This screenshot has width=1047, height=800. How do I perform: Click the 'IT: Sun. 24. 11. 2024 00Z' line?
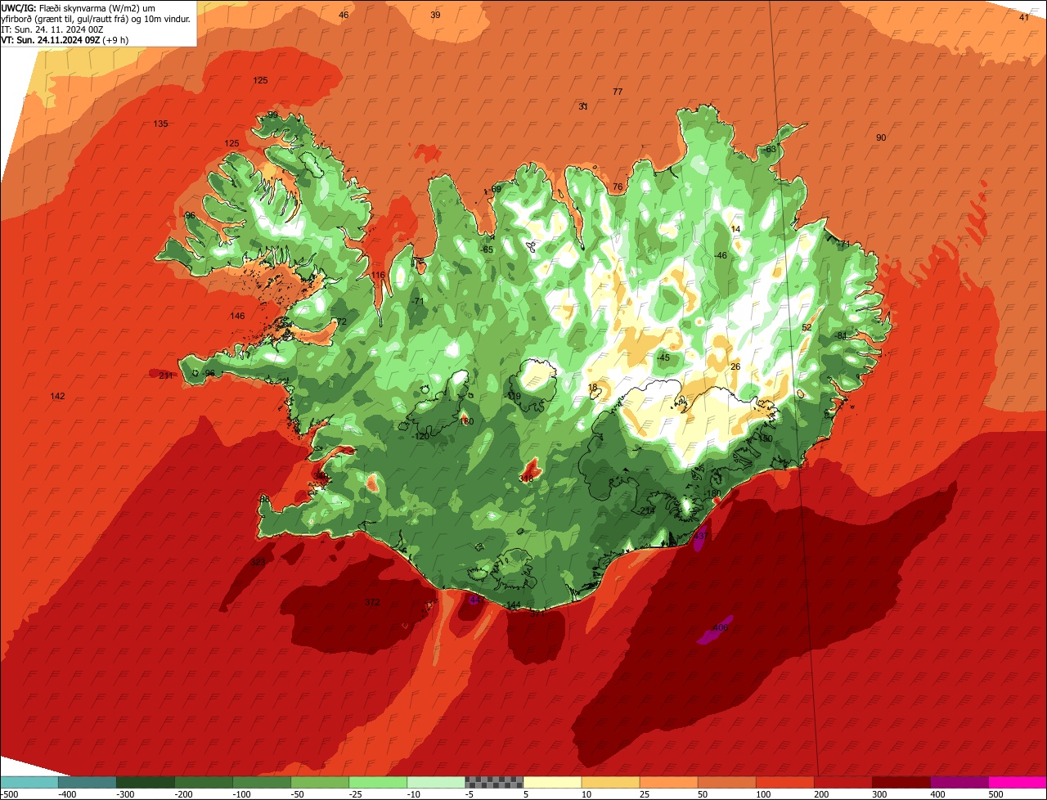52,29
